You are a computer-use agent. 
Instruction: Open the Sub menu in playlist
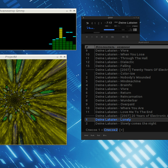pos(92,135)
